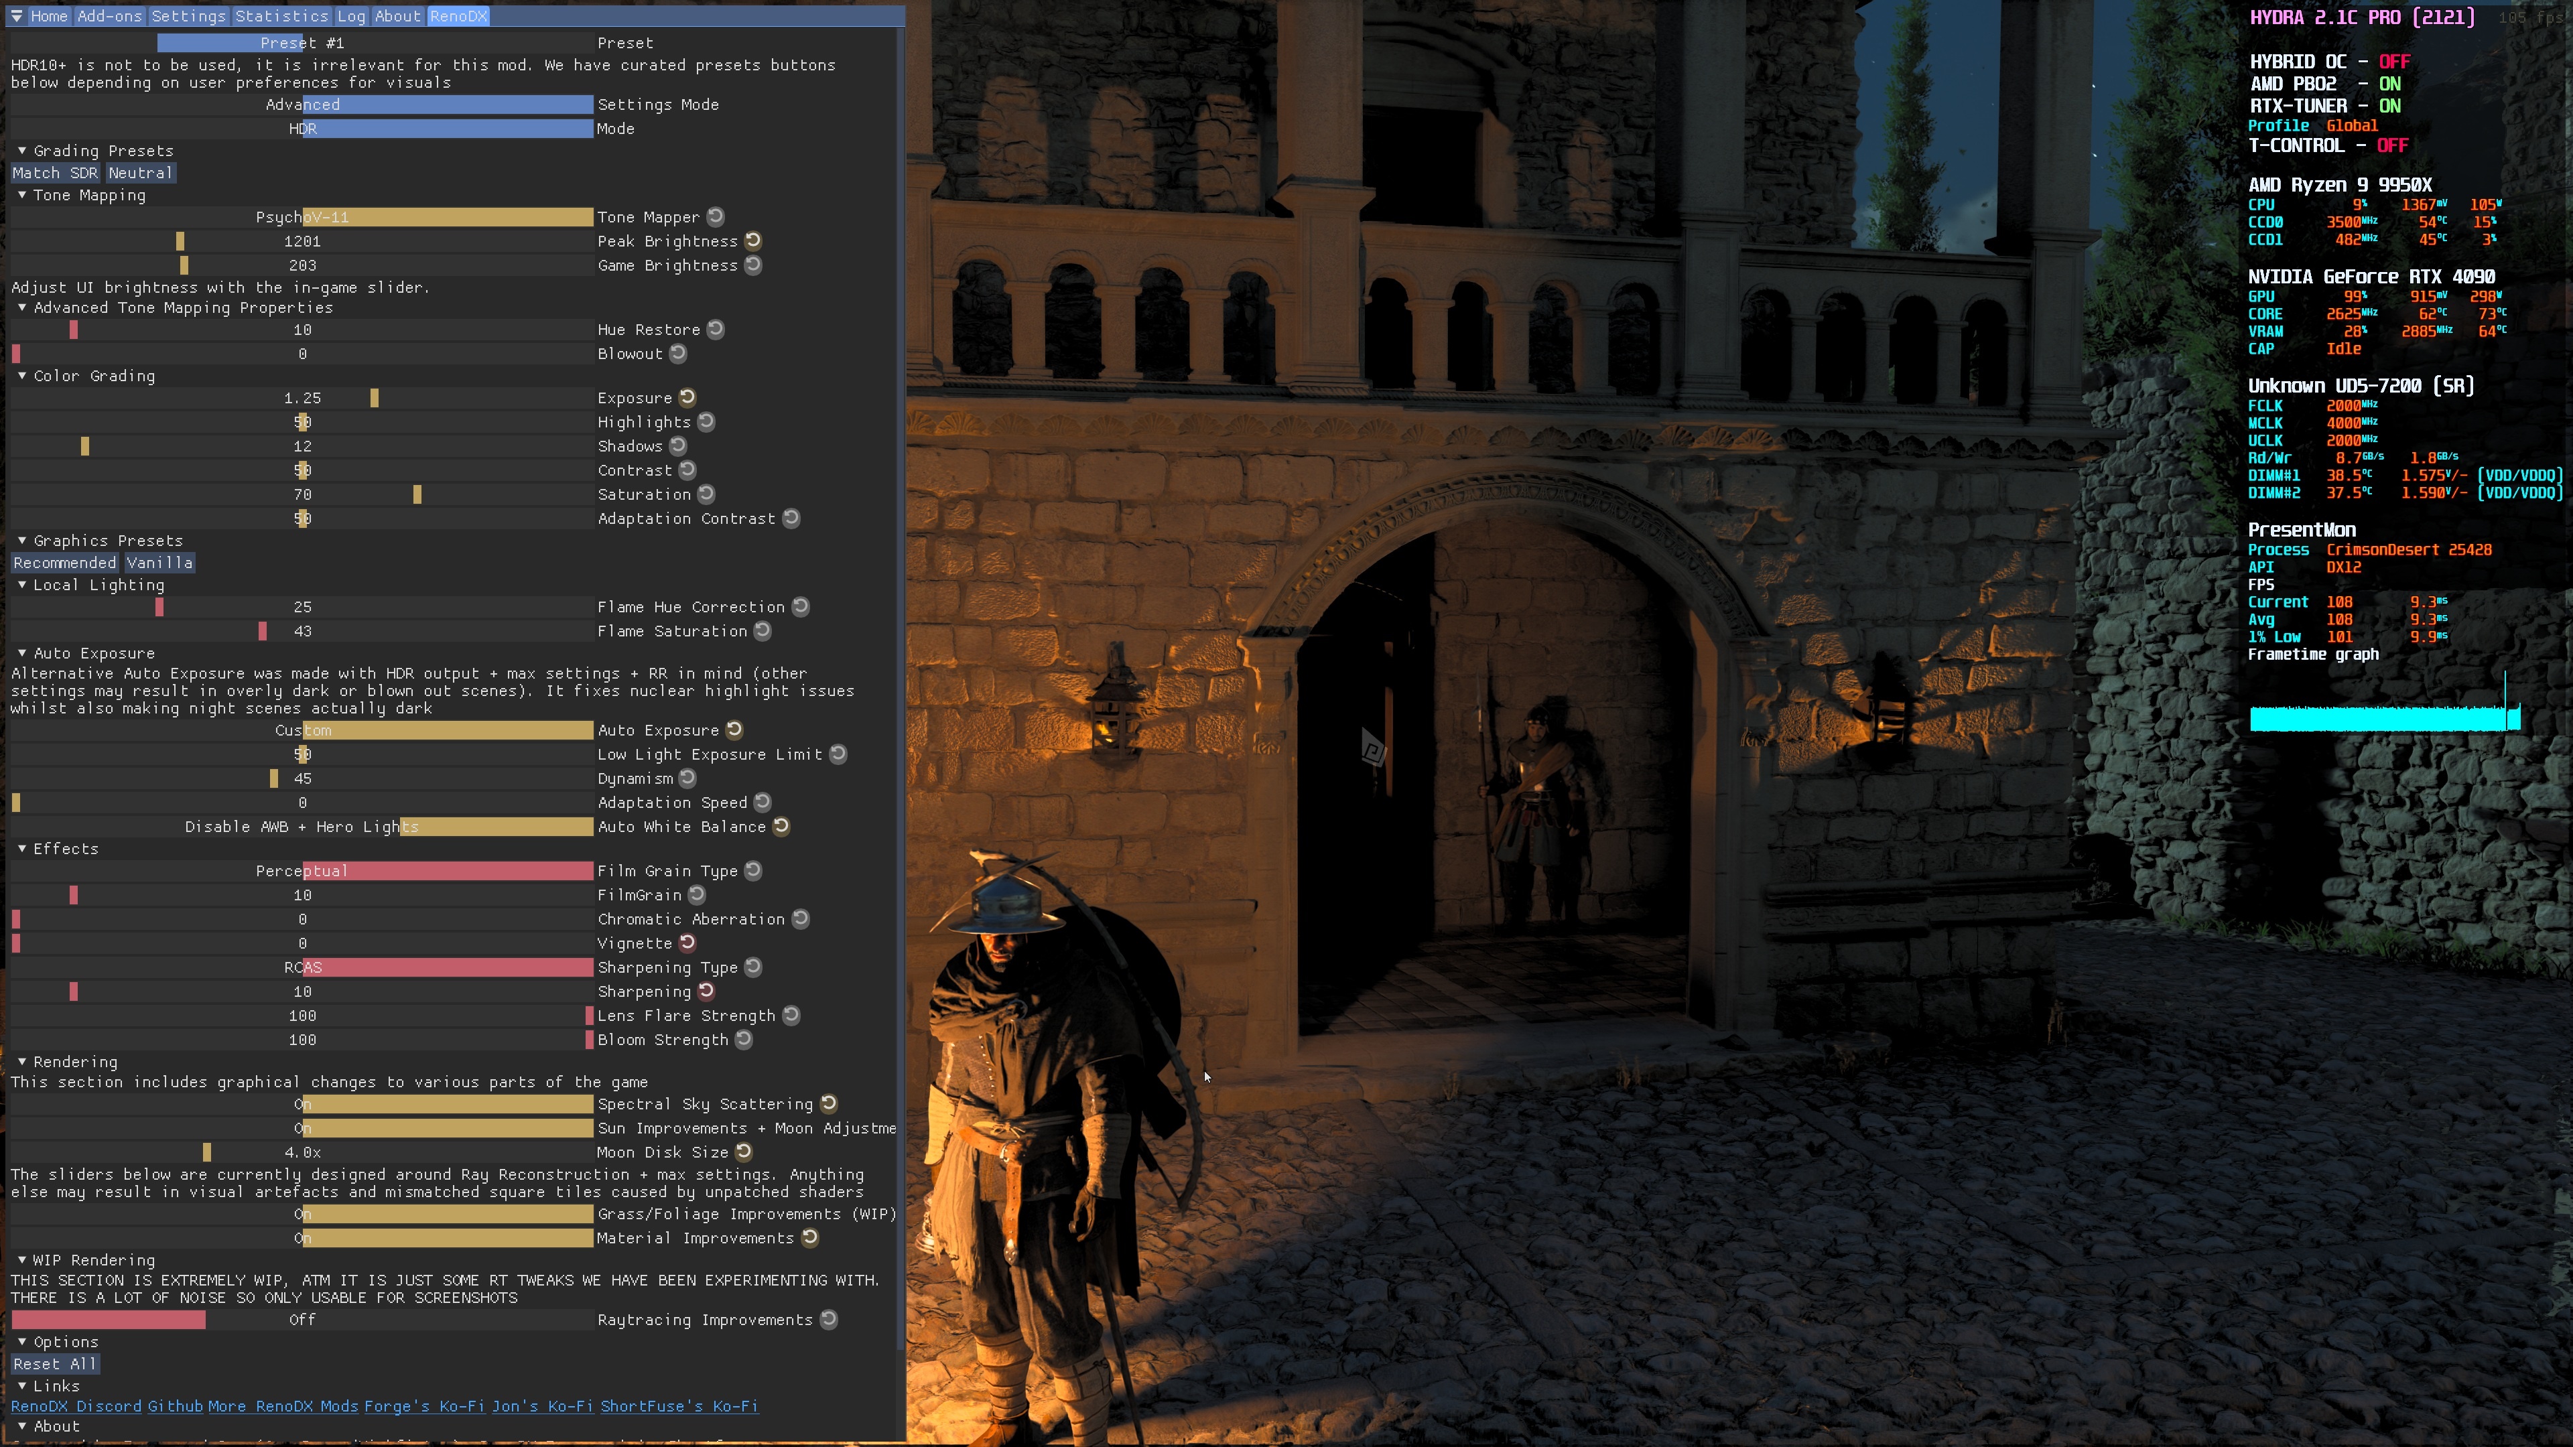Reset Low Light Exposure Limit

838,754
